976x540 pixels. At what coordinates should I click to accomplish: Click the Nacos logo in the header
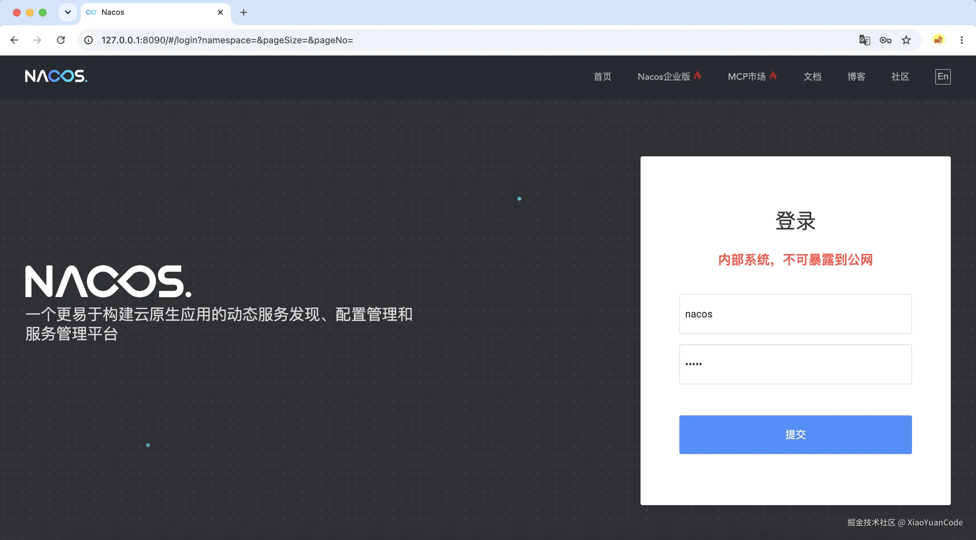coord(56,76)
